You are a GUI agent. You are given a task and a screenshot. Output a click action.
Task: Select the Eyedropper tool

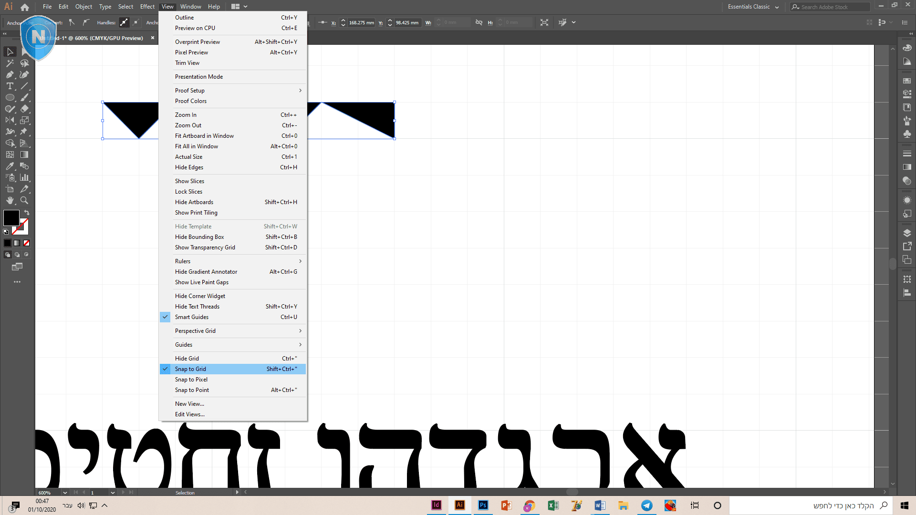point(10,166)
